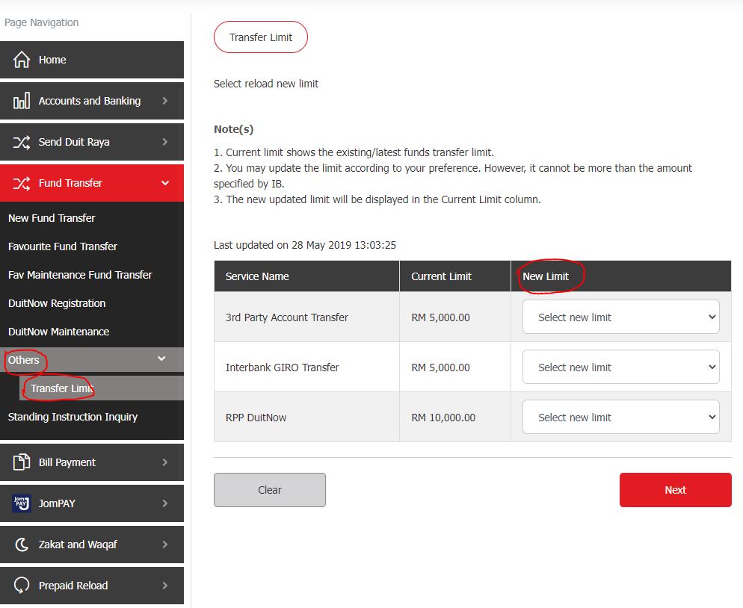Click the Transfer Limit pill heading
The image size is (743, 608).
pyautogui.click(x=260, y=37)
